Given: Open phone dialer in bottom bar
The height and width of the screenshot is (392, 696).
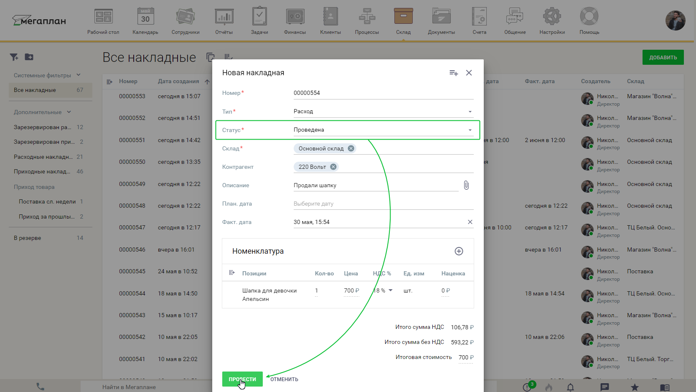Looking at the screenshot, I should pos(40,387).
